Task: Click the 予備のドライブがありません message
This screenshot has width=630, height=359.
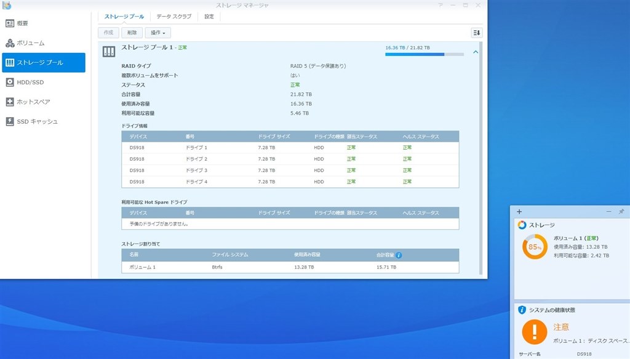Action: tap(159, 224)
